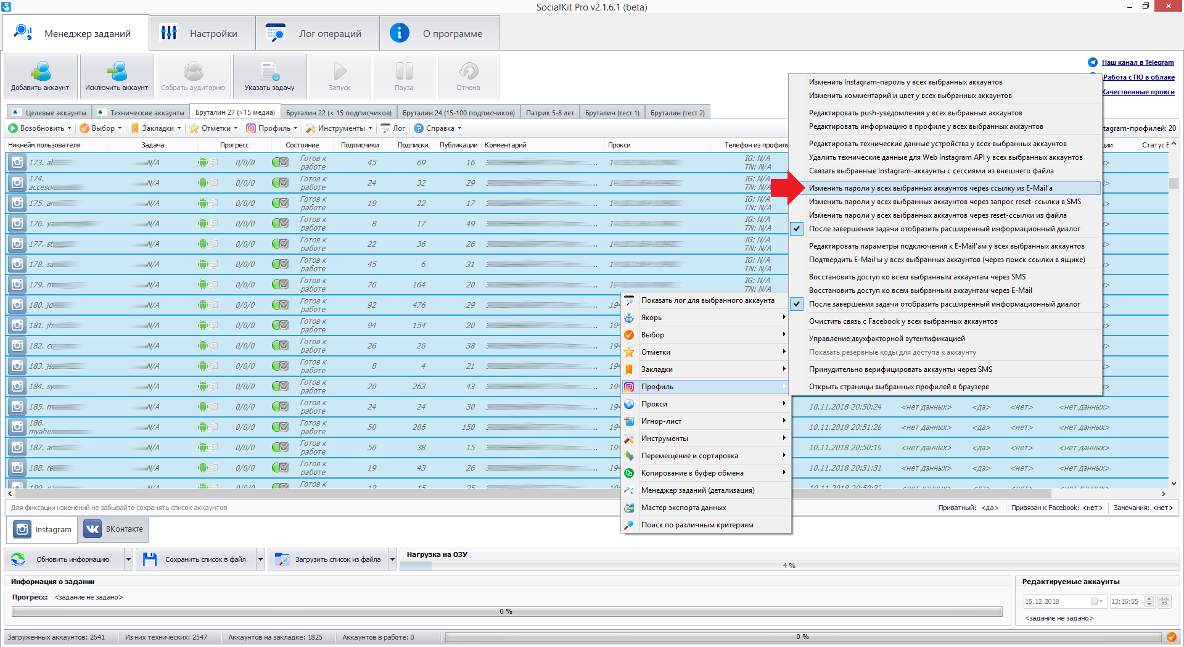The height and width of the screenshot is (647, 1184).
Task: Open the Справка help menu button
Action: [437, 128]
